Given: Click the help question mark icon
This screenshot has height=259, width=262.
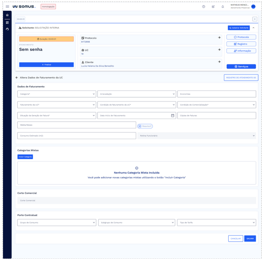Looking at the screenshot, I should (x=203, y=6).
